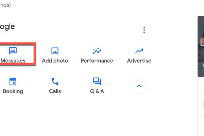
Task: Select the Q & A text label
Action: pos(97,91)
